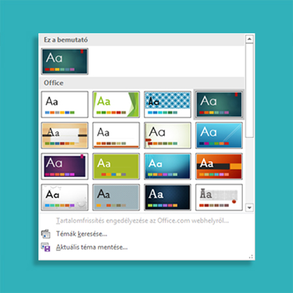Click the vertical scrollbar thumb
The height and width of the screenshot is (293, 293).
(x=249, y=91)
